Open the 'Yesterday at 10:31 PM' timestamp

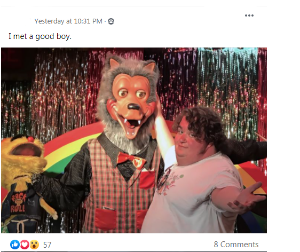coord(68,21)
